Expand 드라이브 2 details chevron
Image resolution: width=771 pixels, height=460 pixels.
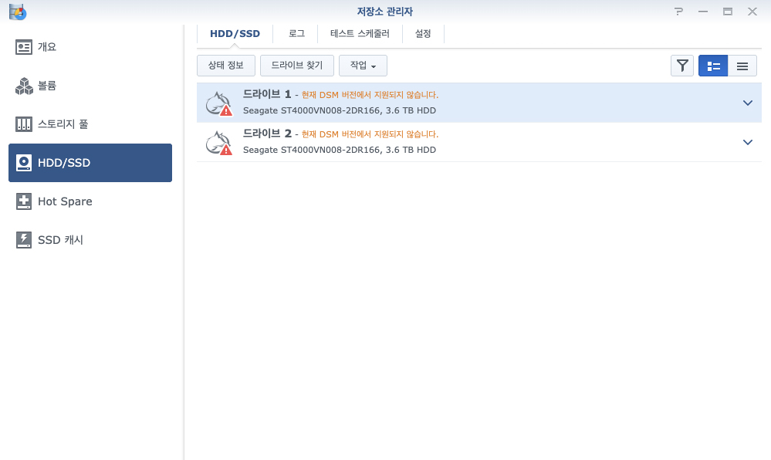tap(747, 142)
